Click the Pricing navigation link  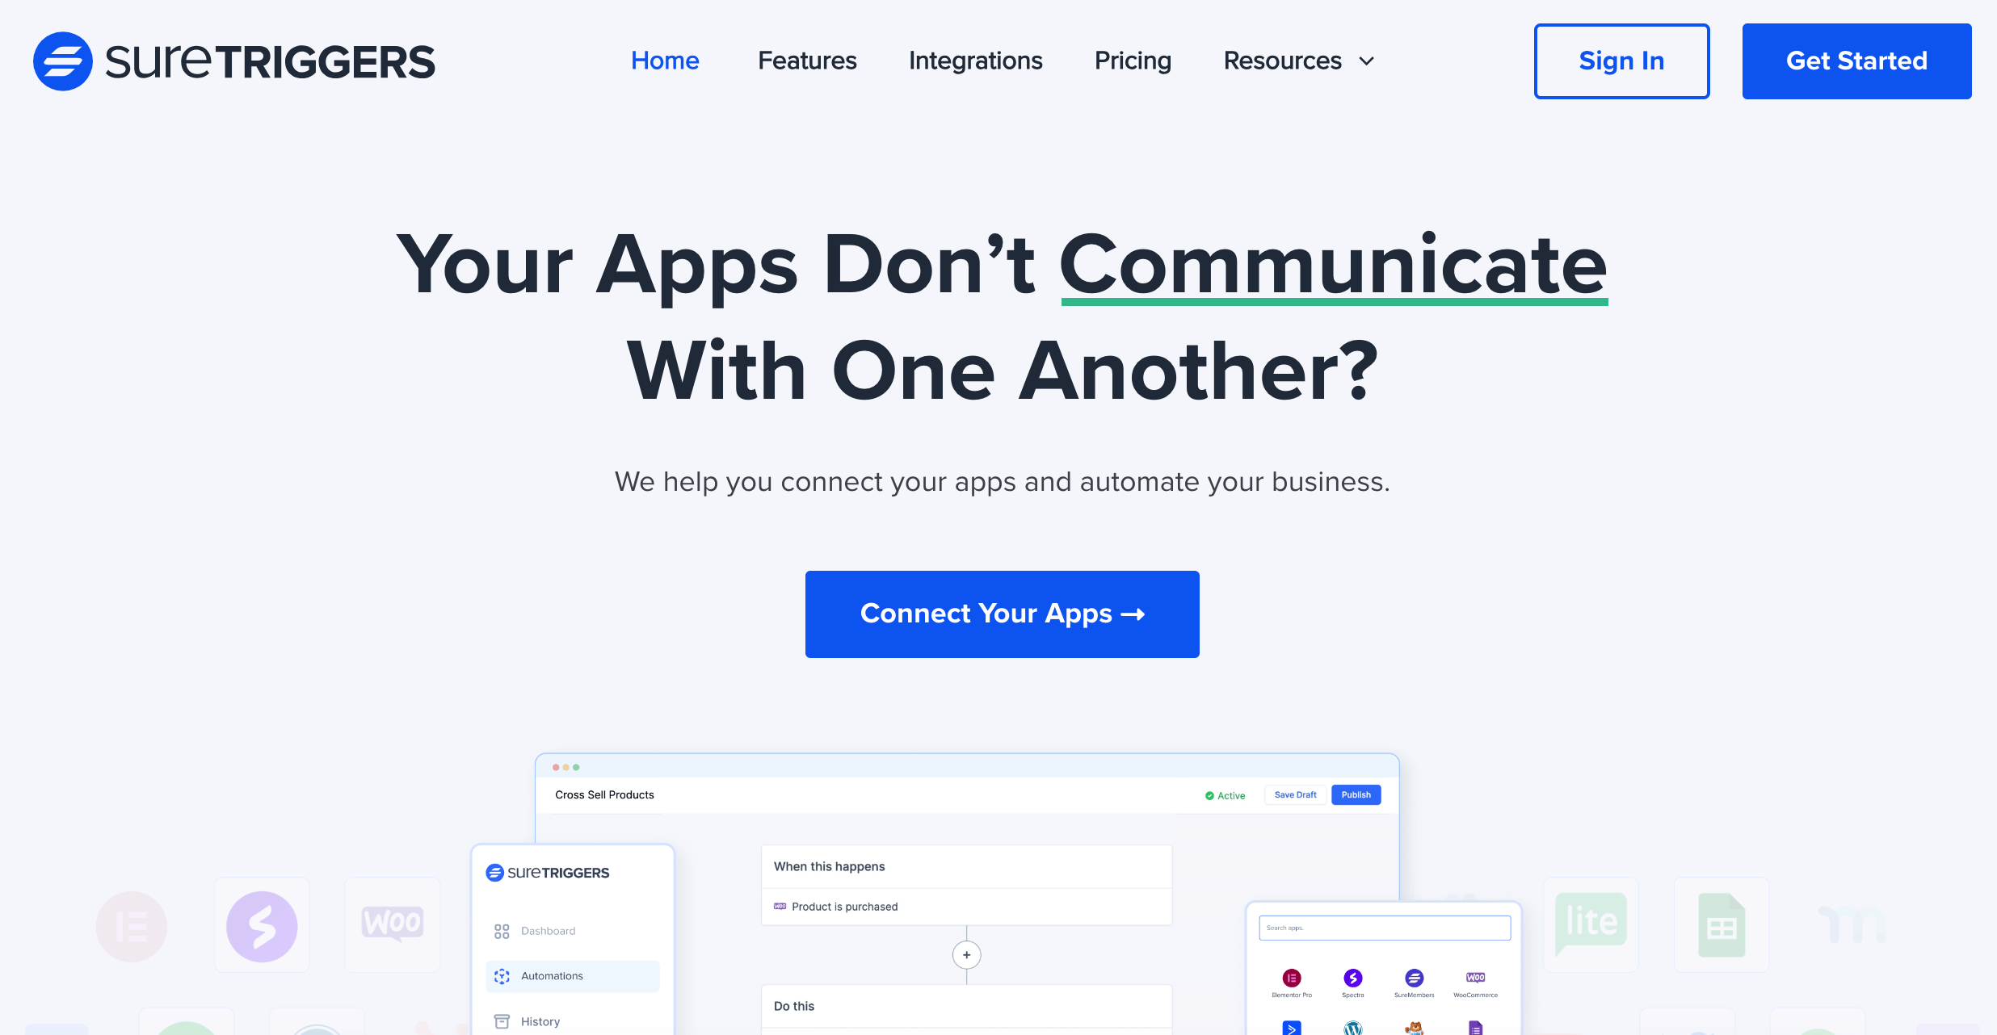(x=1132, y=61)
